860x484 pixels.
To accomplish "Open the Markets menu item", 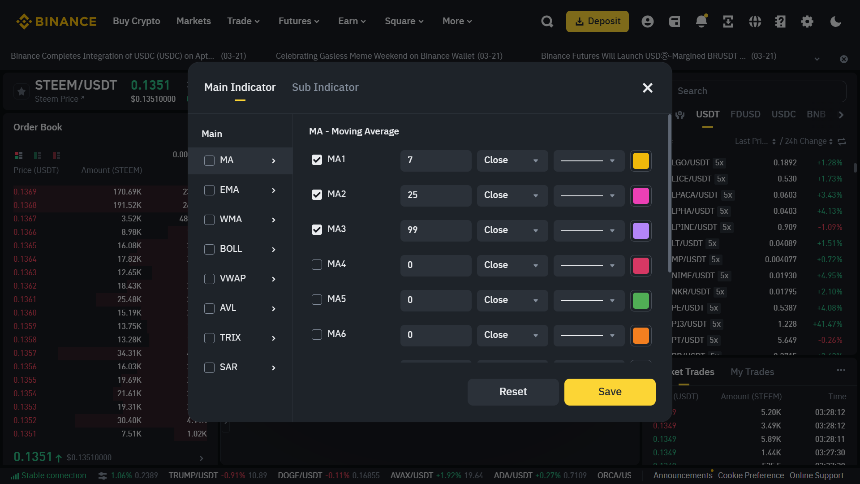I will pos(193,22).
